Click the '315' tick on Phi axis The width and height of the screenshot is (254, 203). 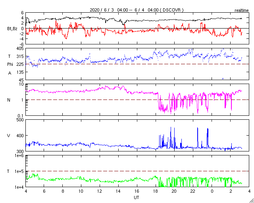[20, 56]
